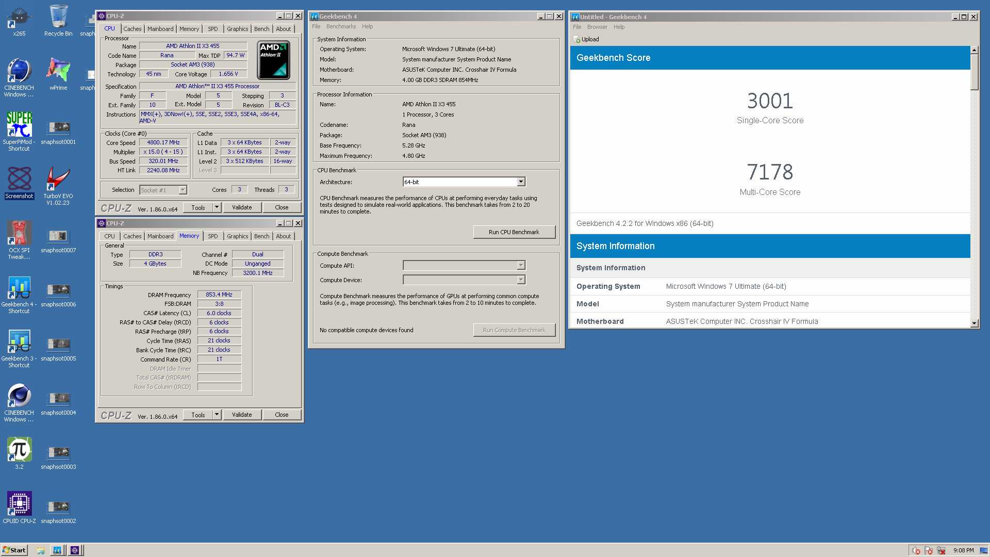This screenshot has width=990, height=557.
Task: Click the AMD Athlon II logo in CPU-Z
Action: click(x=273, y=60)
